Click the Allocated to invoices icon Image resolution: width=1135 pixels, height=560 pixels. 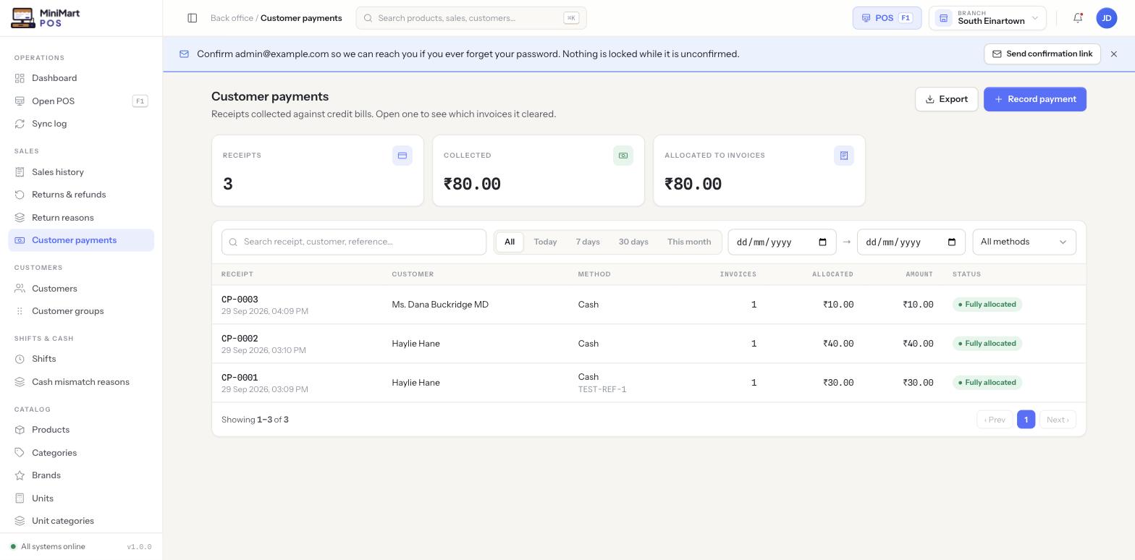tap(844, 156)
